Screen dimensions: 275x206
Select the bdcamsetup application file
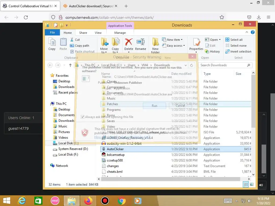pos(176,155)
